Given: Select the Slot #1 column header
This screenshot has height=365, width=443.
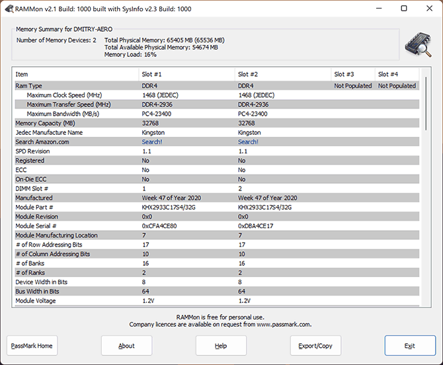Looking at the screenshot, I should (x=186, y=74).
